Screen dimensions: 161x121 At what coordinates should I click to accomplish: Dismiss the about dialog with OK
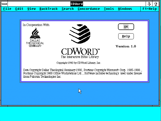(x=126, y=27)
